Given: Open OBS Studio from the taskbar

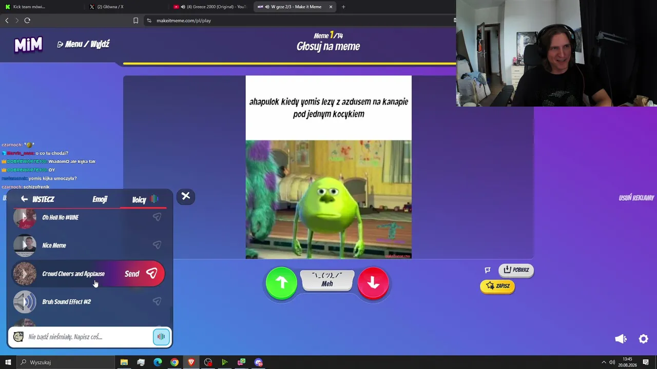Looking at the screenshot, I should [208, 362].
